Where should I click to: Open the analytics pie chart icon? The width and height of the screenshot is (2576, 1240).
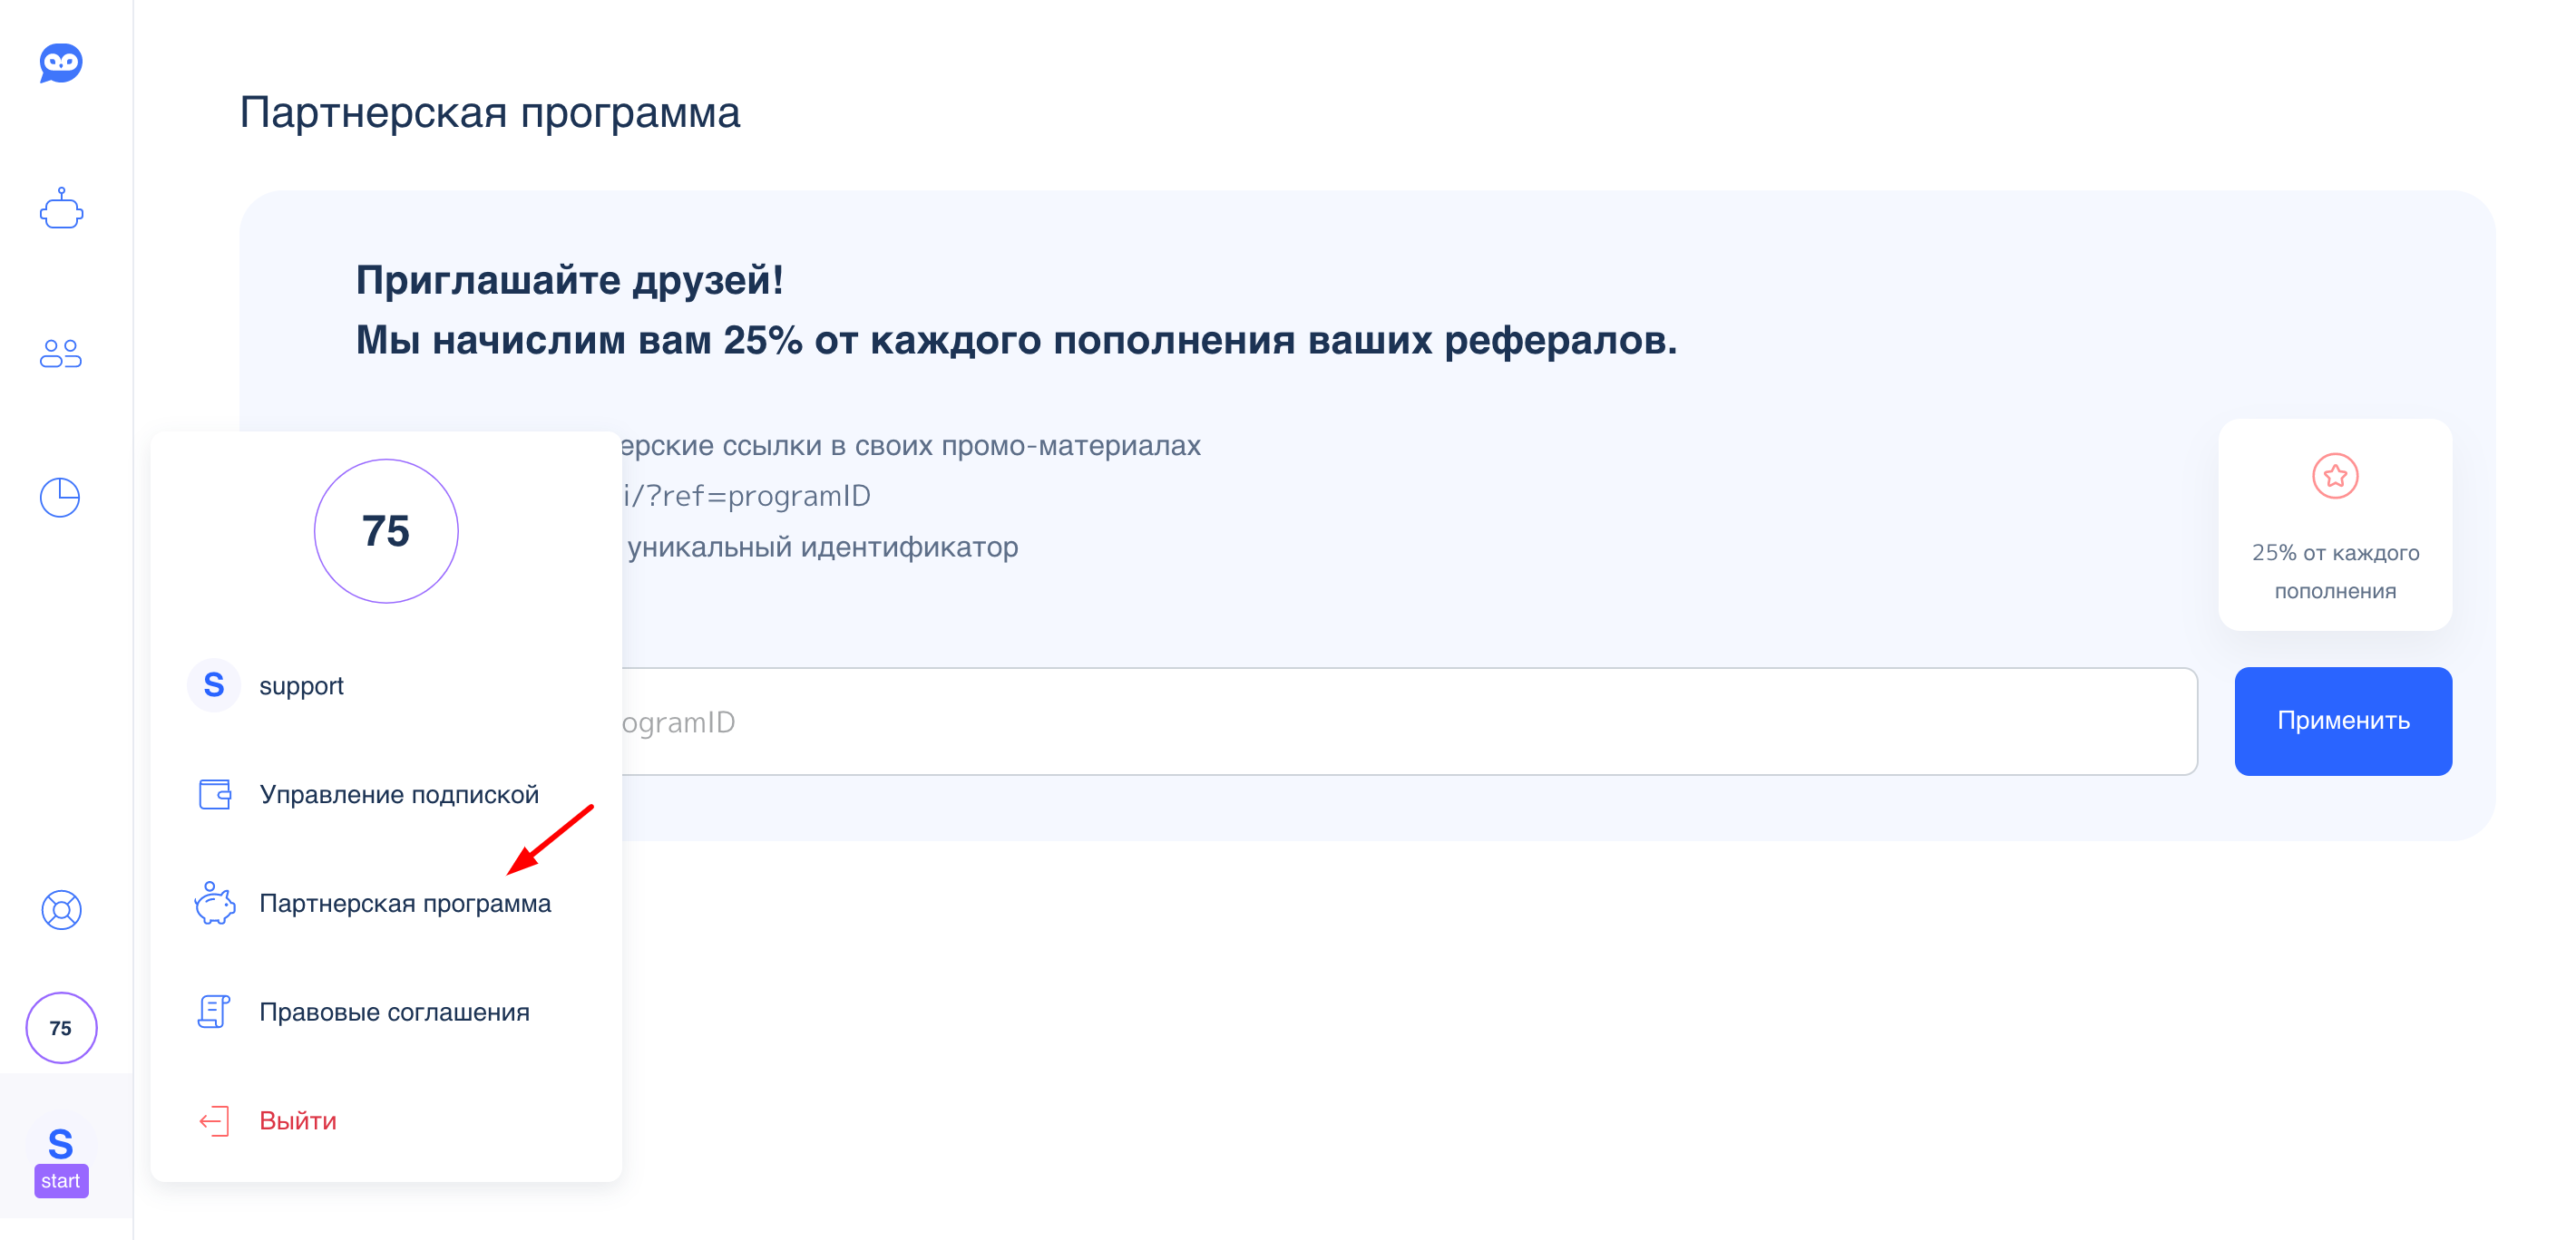point(60,498)
